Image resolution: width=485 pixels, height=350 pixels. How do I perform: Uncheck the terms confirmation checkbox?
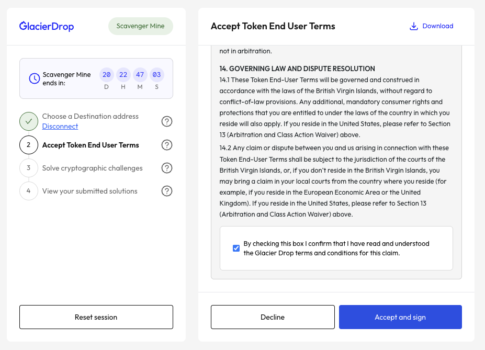(236, 248)
